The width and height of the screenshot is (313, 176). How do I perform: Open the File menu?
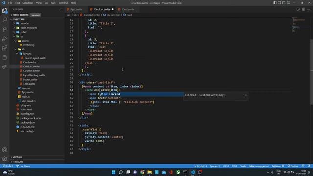click(x=10, y=3)
